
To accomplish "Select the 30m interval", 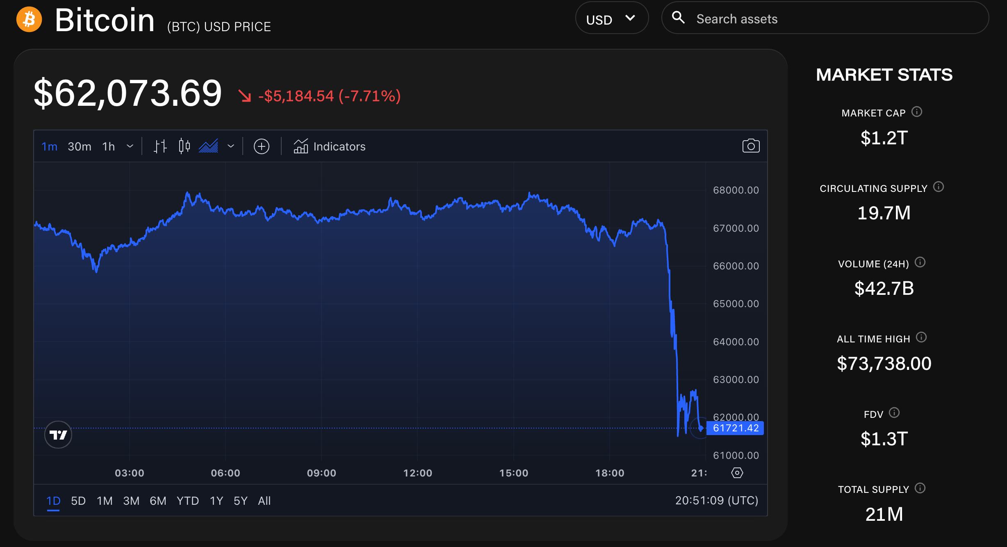I will [x=80, y=146].
